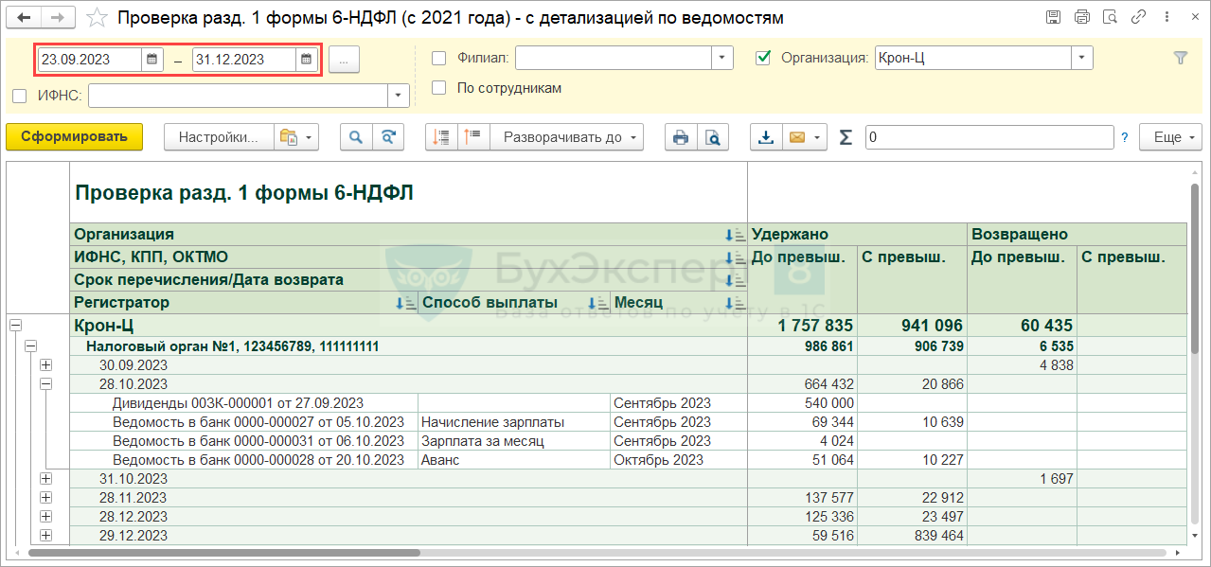Viewport: 1211px width, 567px height.
Task: Enable the Филиал checkbox
Action: (438, 59)
